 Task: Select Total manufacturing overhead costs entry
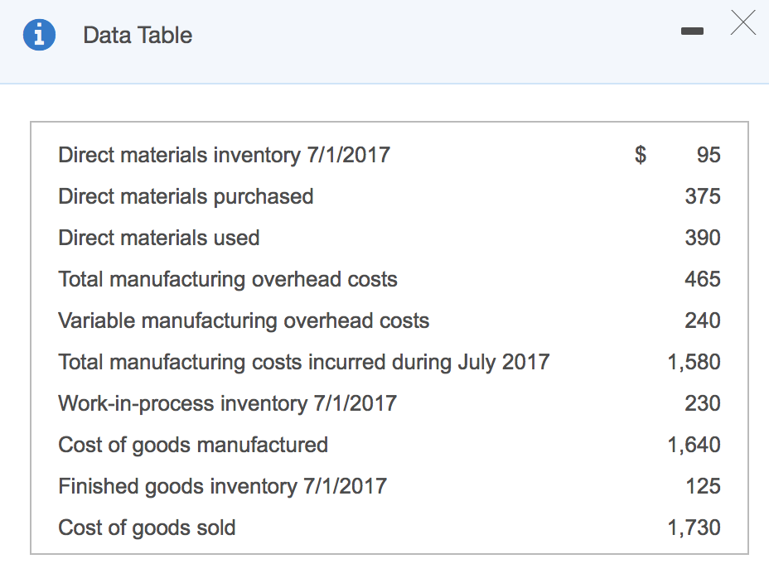[x=228, y=279]
